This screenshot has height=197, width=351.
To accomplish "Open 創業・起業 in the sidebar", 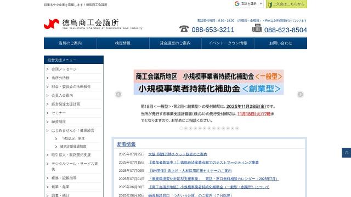I will point(60,187).
